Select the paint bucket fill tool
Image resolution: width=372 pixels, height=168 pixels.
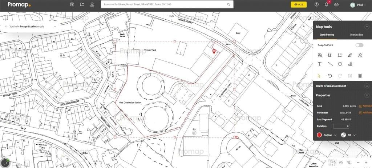[320, 55]
